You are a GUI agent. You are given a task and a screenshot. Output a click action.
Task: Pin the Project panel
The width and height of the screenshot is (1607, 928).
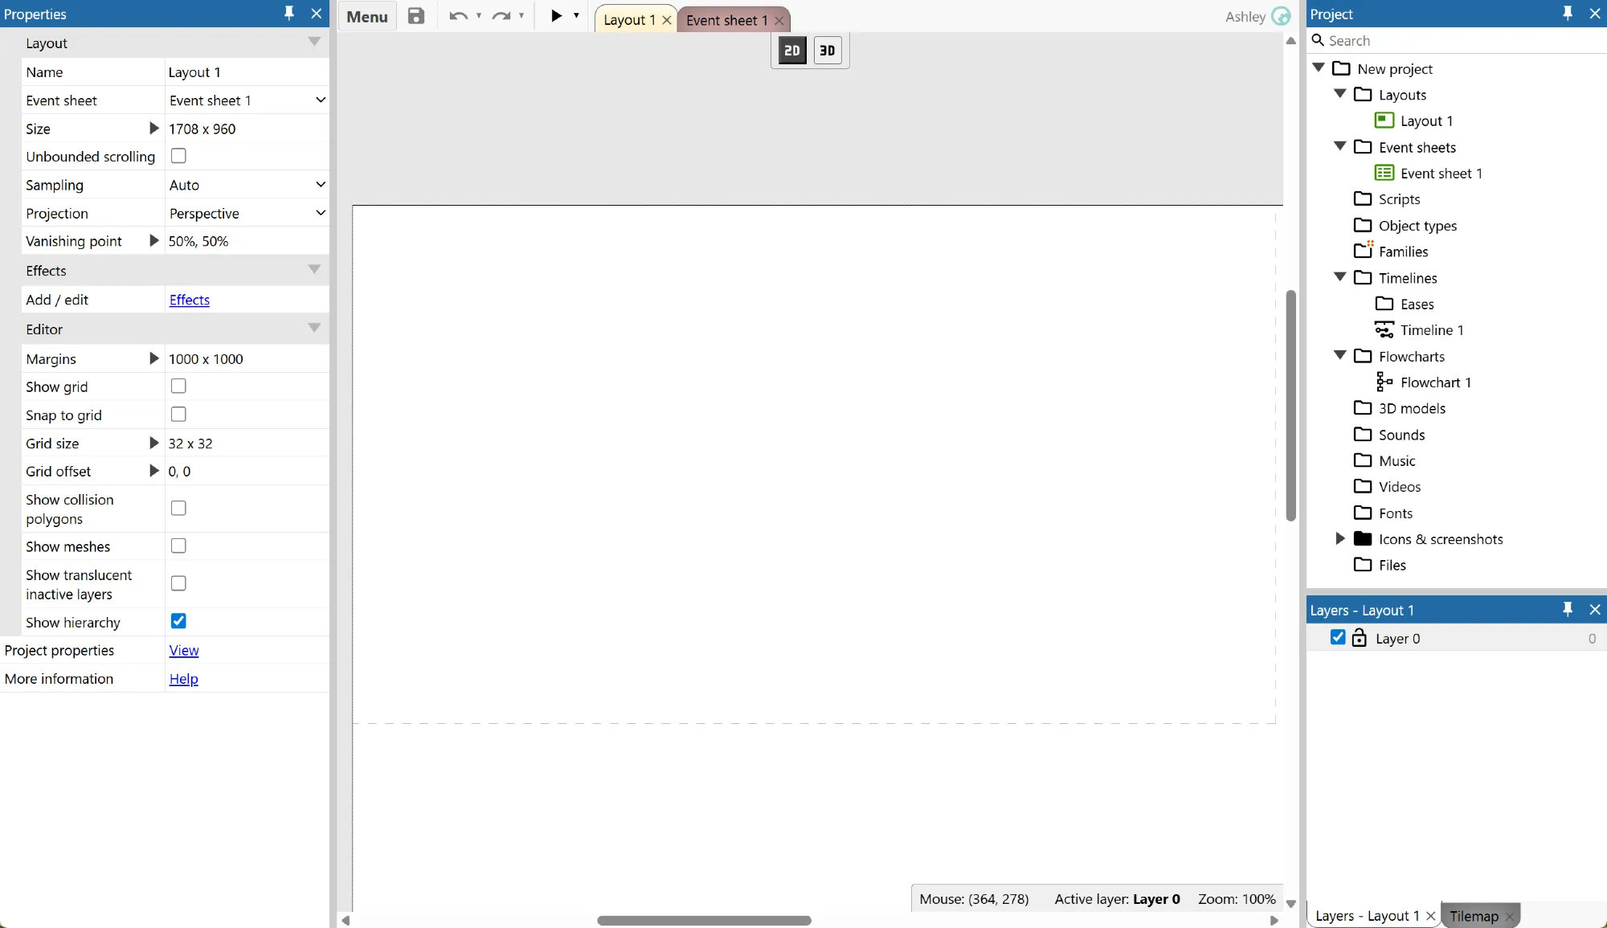coord(1568,14)
